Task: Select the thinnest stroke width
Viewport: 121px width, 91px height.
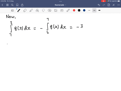Action: pos(89,10)
